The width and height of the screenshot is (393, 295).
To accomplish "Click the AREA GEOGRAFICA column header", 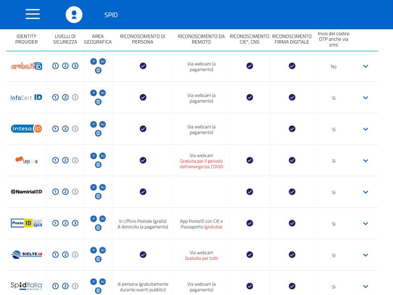I will click(98, 39).
